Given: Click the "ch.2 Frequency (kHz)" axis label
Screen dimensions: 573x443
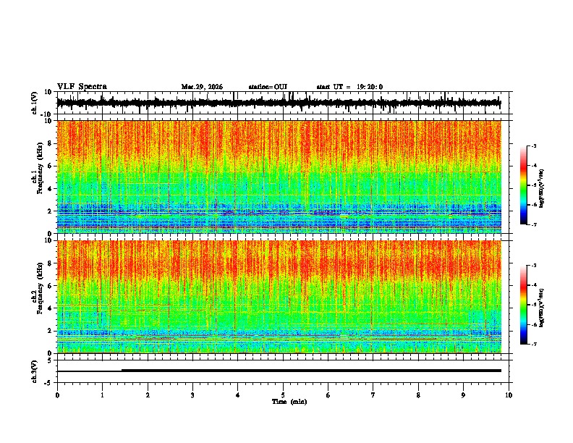Looking at the screenshot, I should pyautogui.click(x=37, y=288).
